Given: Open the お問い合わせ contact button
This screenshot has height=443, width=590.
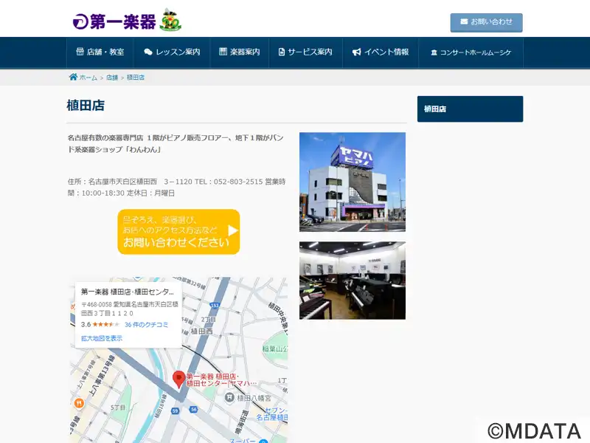Looking at the screenshot, I should [486, 23].
